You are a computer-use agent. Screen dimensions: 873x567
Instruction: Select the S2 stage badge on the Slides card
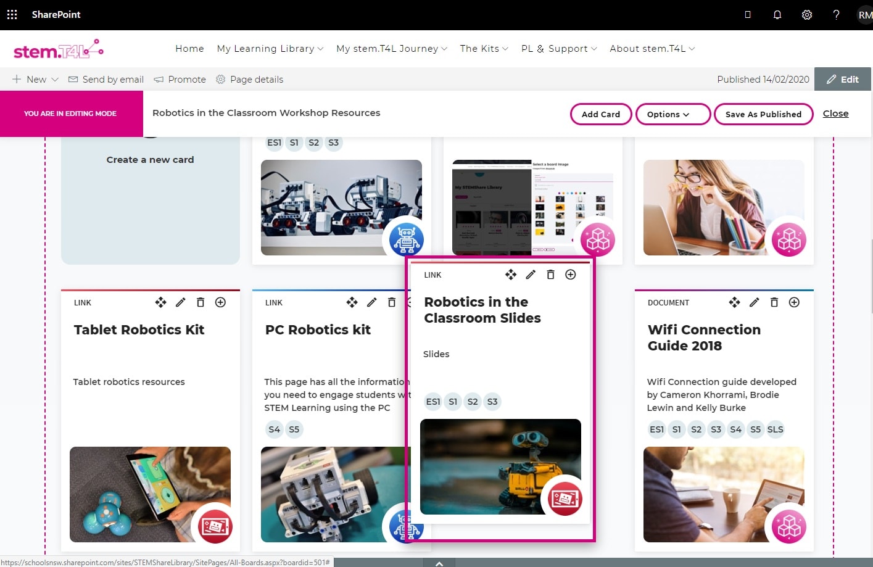coord(473,401)
